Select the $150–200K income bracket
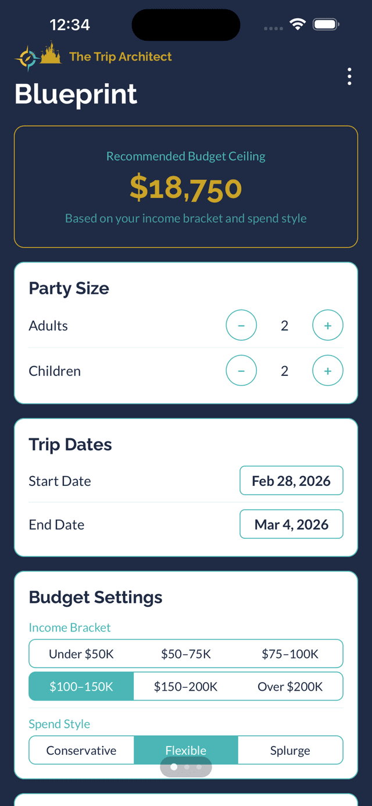Viewport: 372px width, 806px height. point(186,686)
